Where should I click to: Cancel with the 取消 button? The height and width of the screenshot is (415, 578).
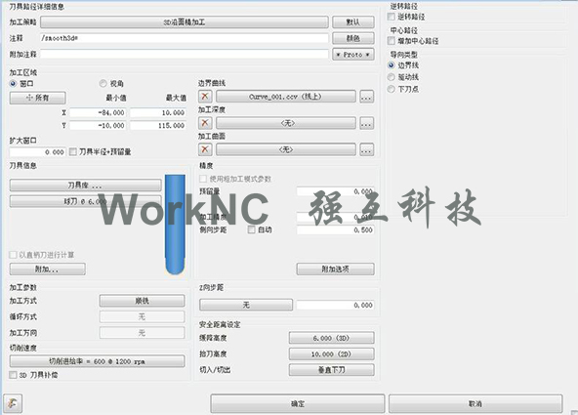pos(475,403)
